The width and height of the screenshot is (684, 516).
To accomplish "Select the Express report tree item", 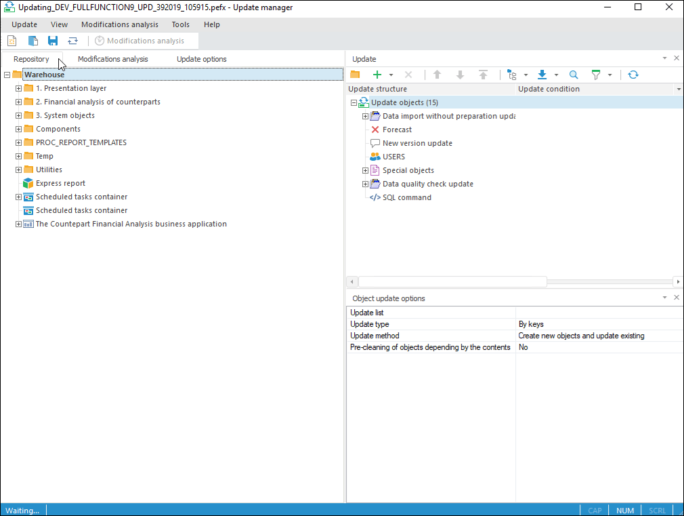I will [60, 183].
